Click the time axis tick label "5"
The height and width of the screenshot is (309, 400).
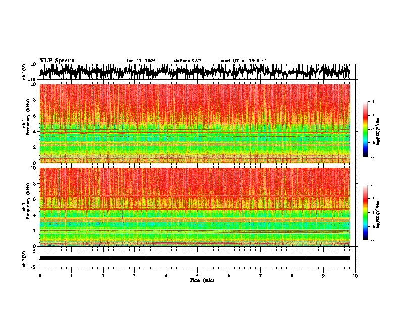pos(197,276)
